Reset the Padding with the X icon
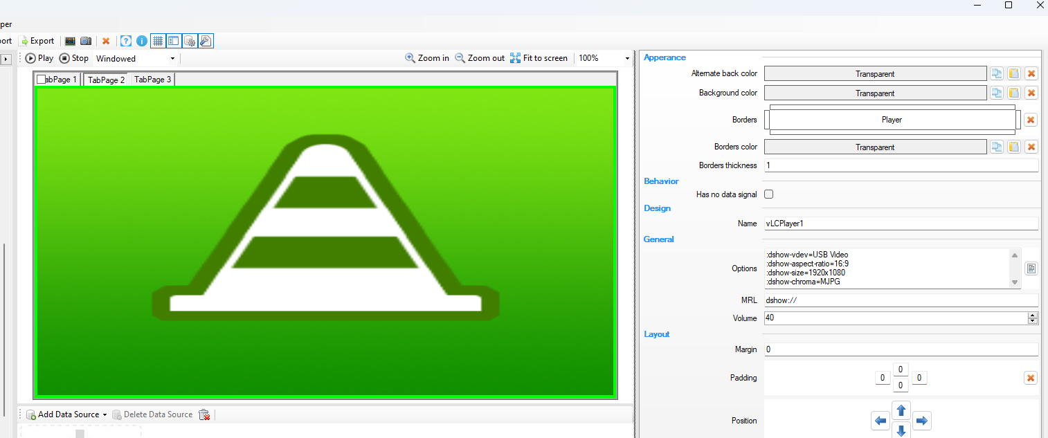The image size is (1048, 438). pyautogui.click(x=1031, y=378)
